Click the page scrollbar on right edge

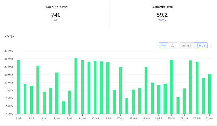(x=217, y=23)
